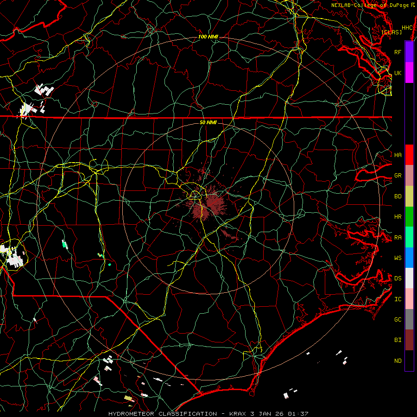
Task: Click the HYDROMETEOR CLASSIFICATION title text
Action: click(163, 414)
